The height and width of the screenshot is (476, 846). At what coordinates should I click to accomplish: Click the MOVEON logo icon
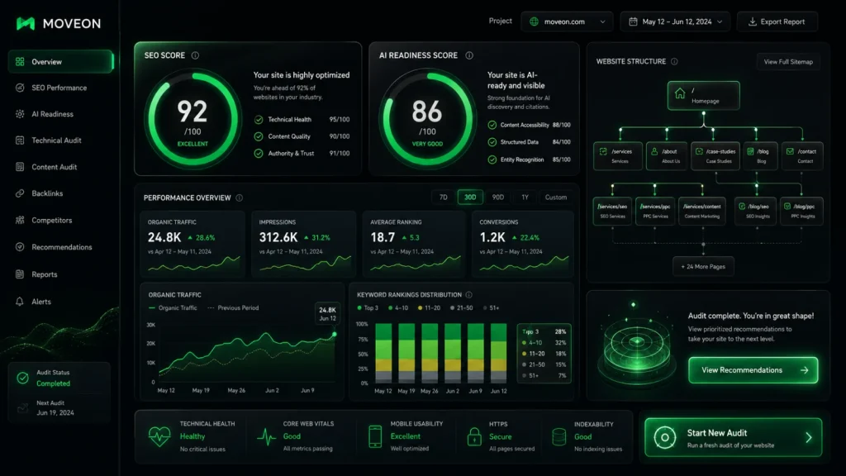26,23
